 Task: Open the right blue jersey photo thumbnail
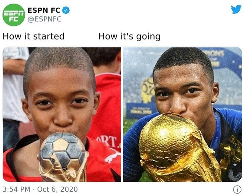point(183,114)
